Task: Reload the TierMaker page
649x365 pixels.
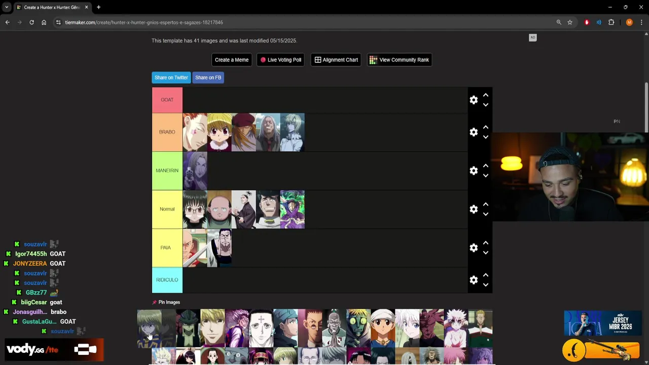Action: point(31,22)
